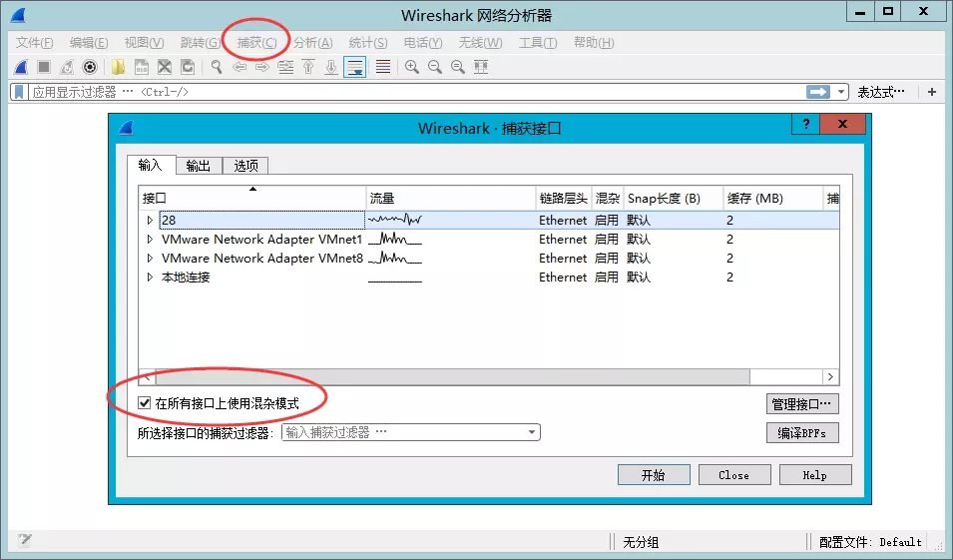This screenshot has width=953, height=560.
Task: Open the 视图(V) menu
Action: point(144,43)
